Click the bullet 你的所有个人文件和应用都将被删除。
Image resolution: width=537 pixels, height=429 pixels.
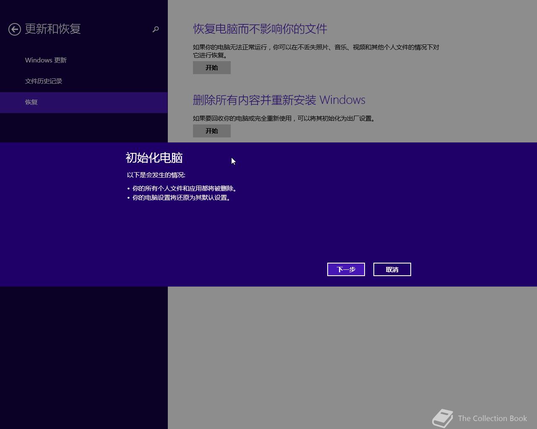click(x=185, y=189)
